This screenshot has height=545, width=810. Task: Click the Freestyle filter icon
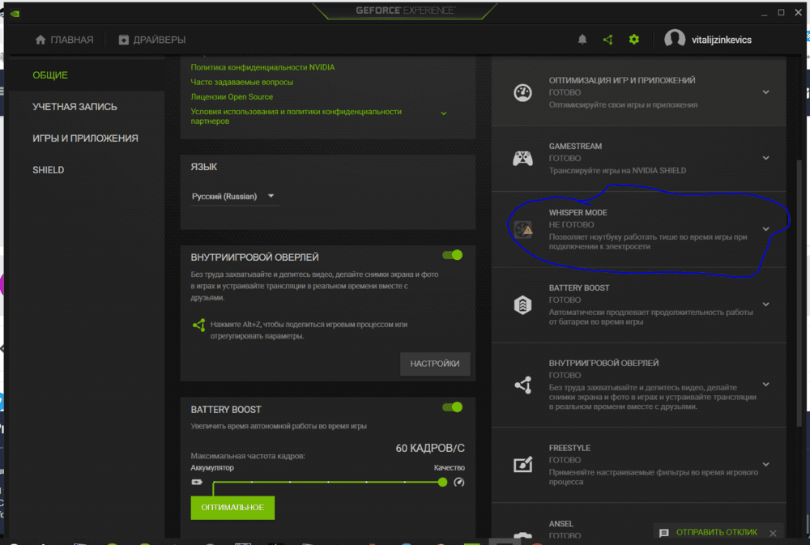[522, 465]
